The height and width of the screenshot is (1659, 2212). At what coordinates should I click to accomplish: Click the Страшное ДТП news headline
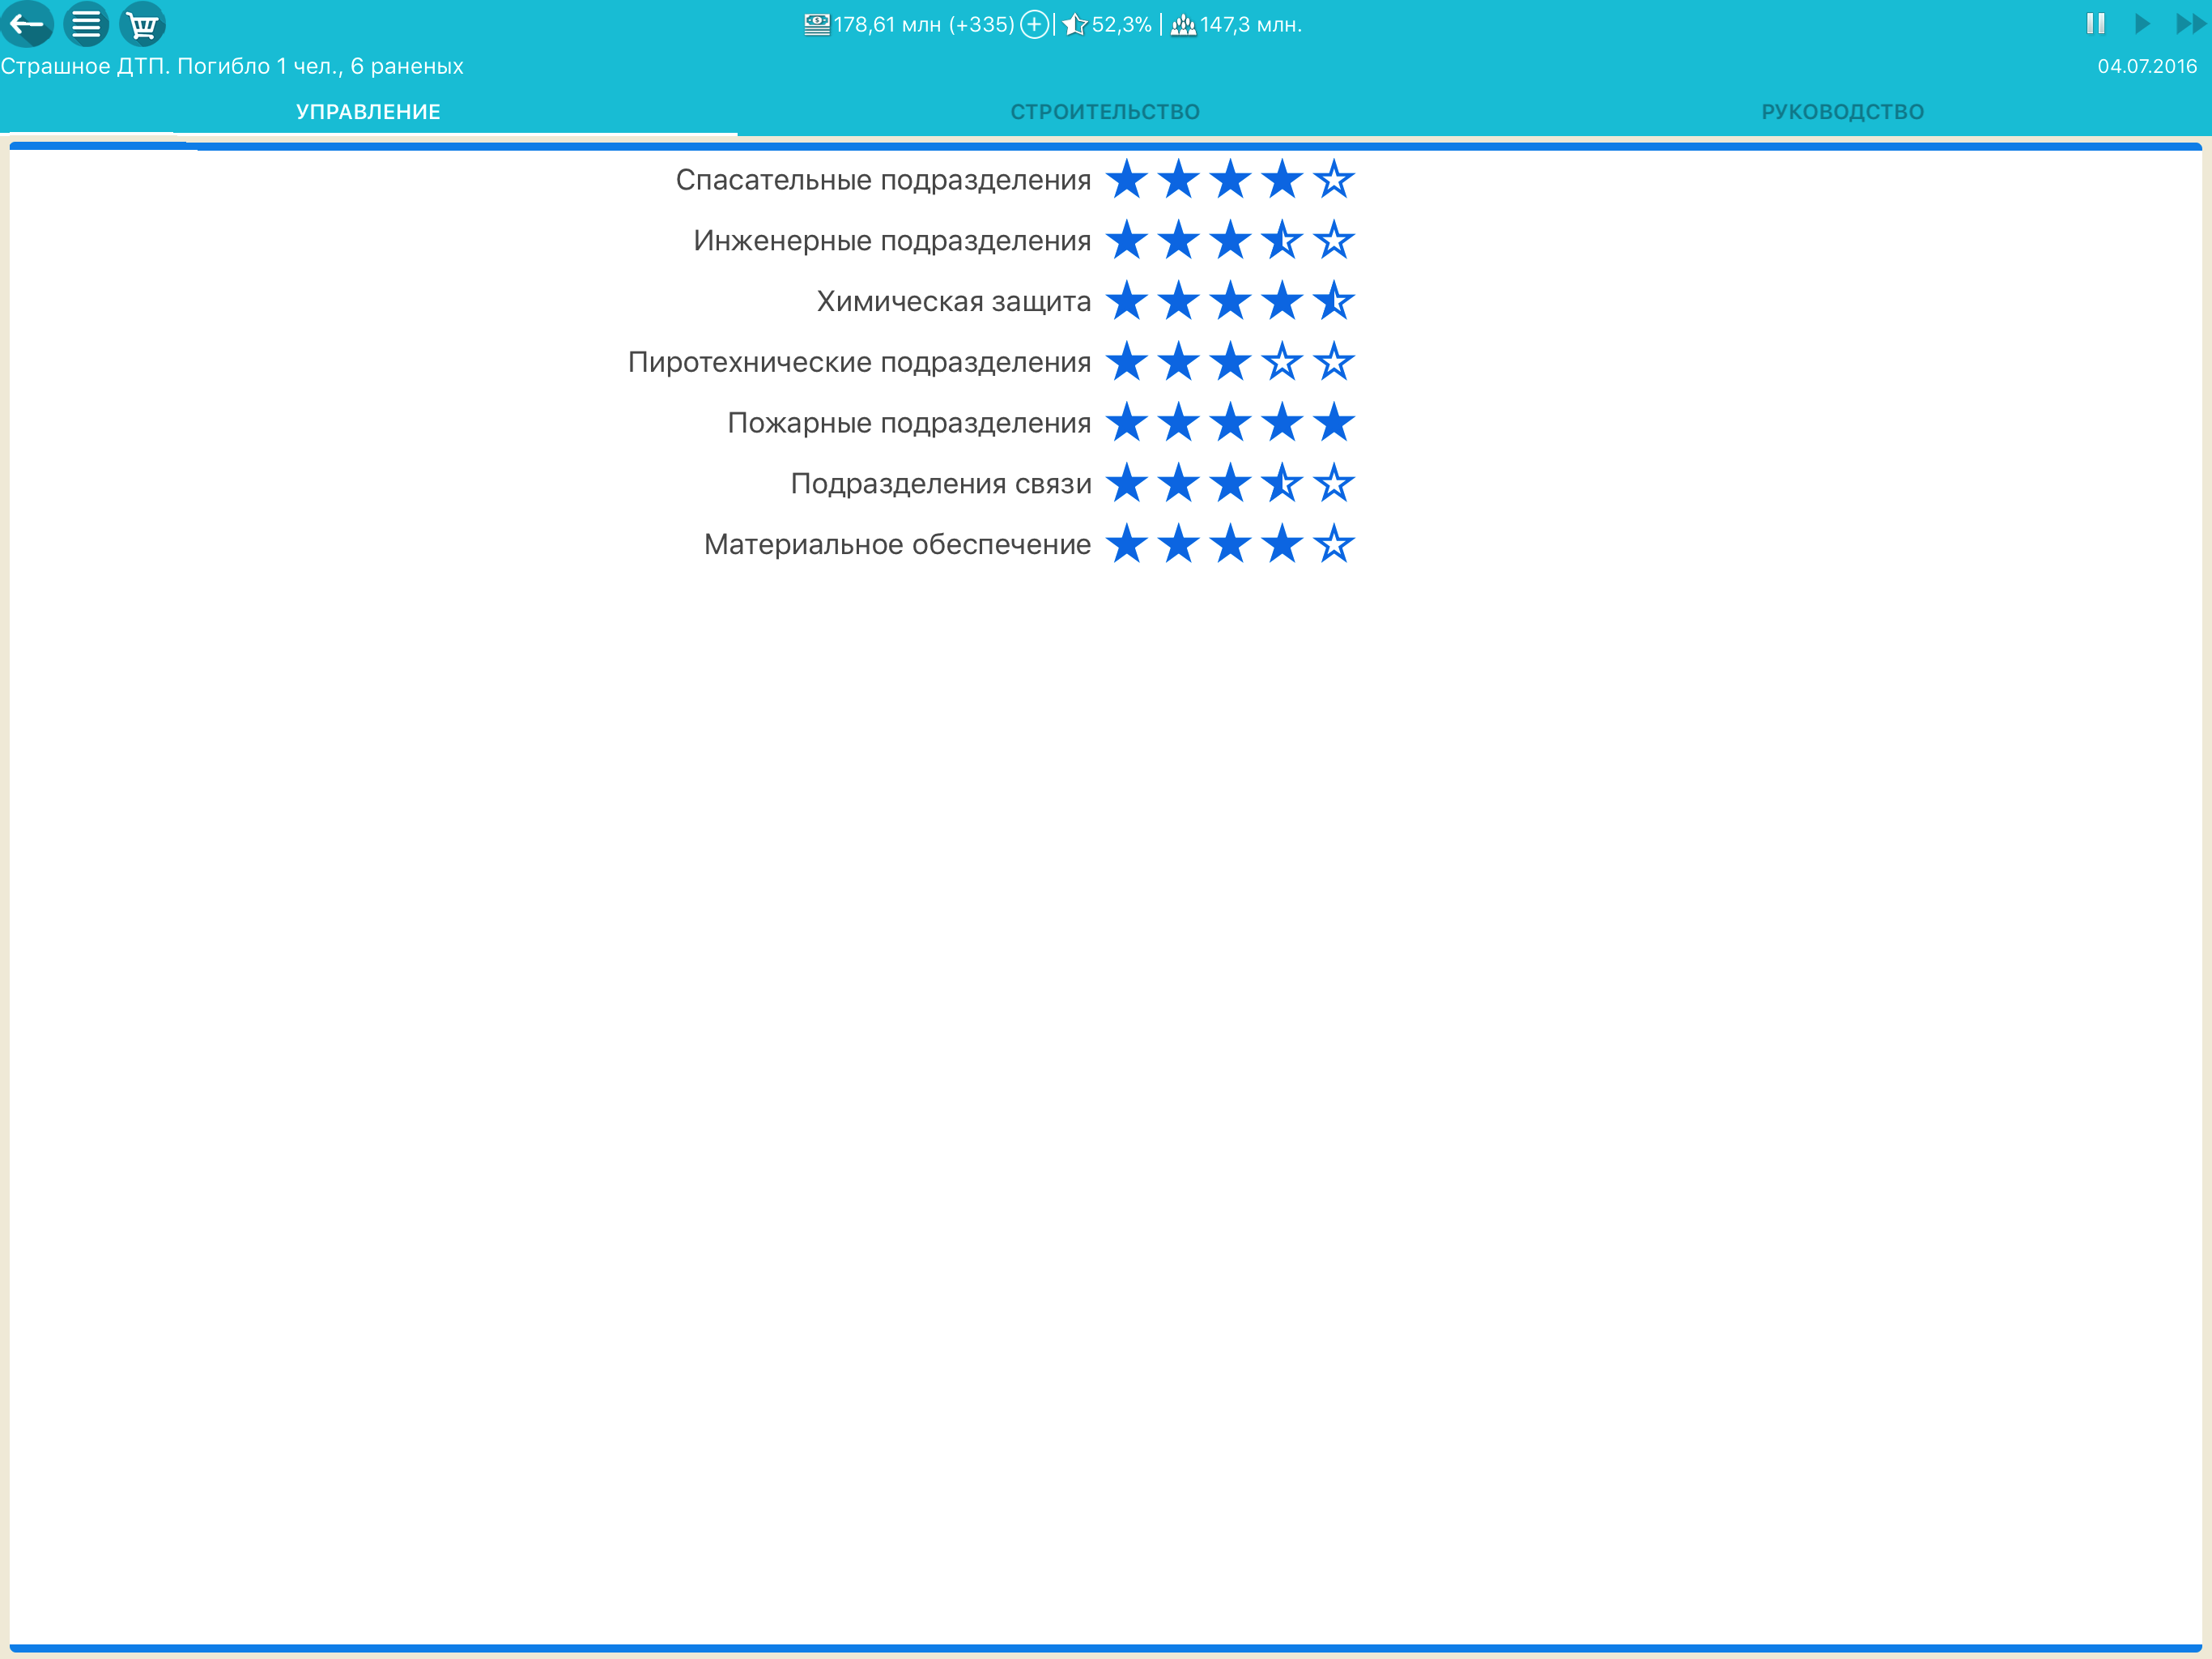(232, 66)
